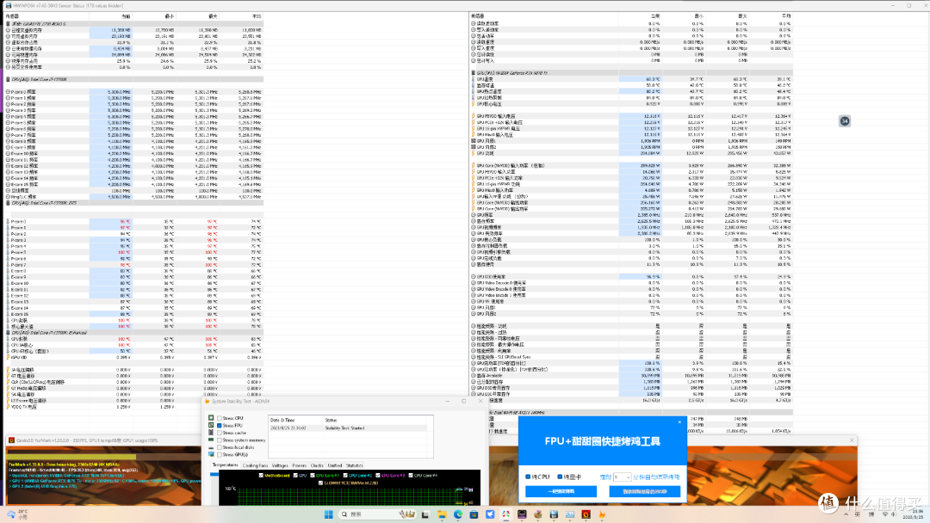This screenshot has height=523, width=930.
Task: Switch to the Unified tab
Action: click(335, 465)
